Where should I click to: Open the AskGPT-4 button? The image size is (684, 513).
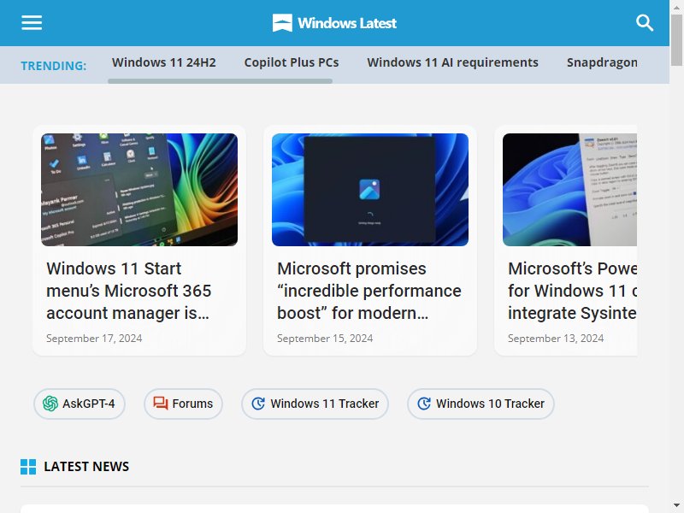80,404
